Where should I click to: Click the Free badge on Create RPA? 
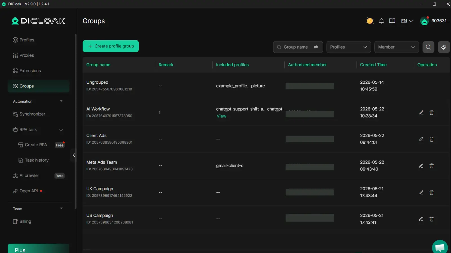(x=59, y=145)
